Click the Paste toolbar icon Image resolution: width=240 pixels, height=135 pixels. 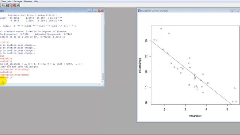pos(7,5)
